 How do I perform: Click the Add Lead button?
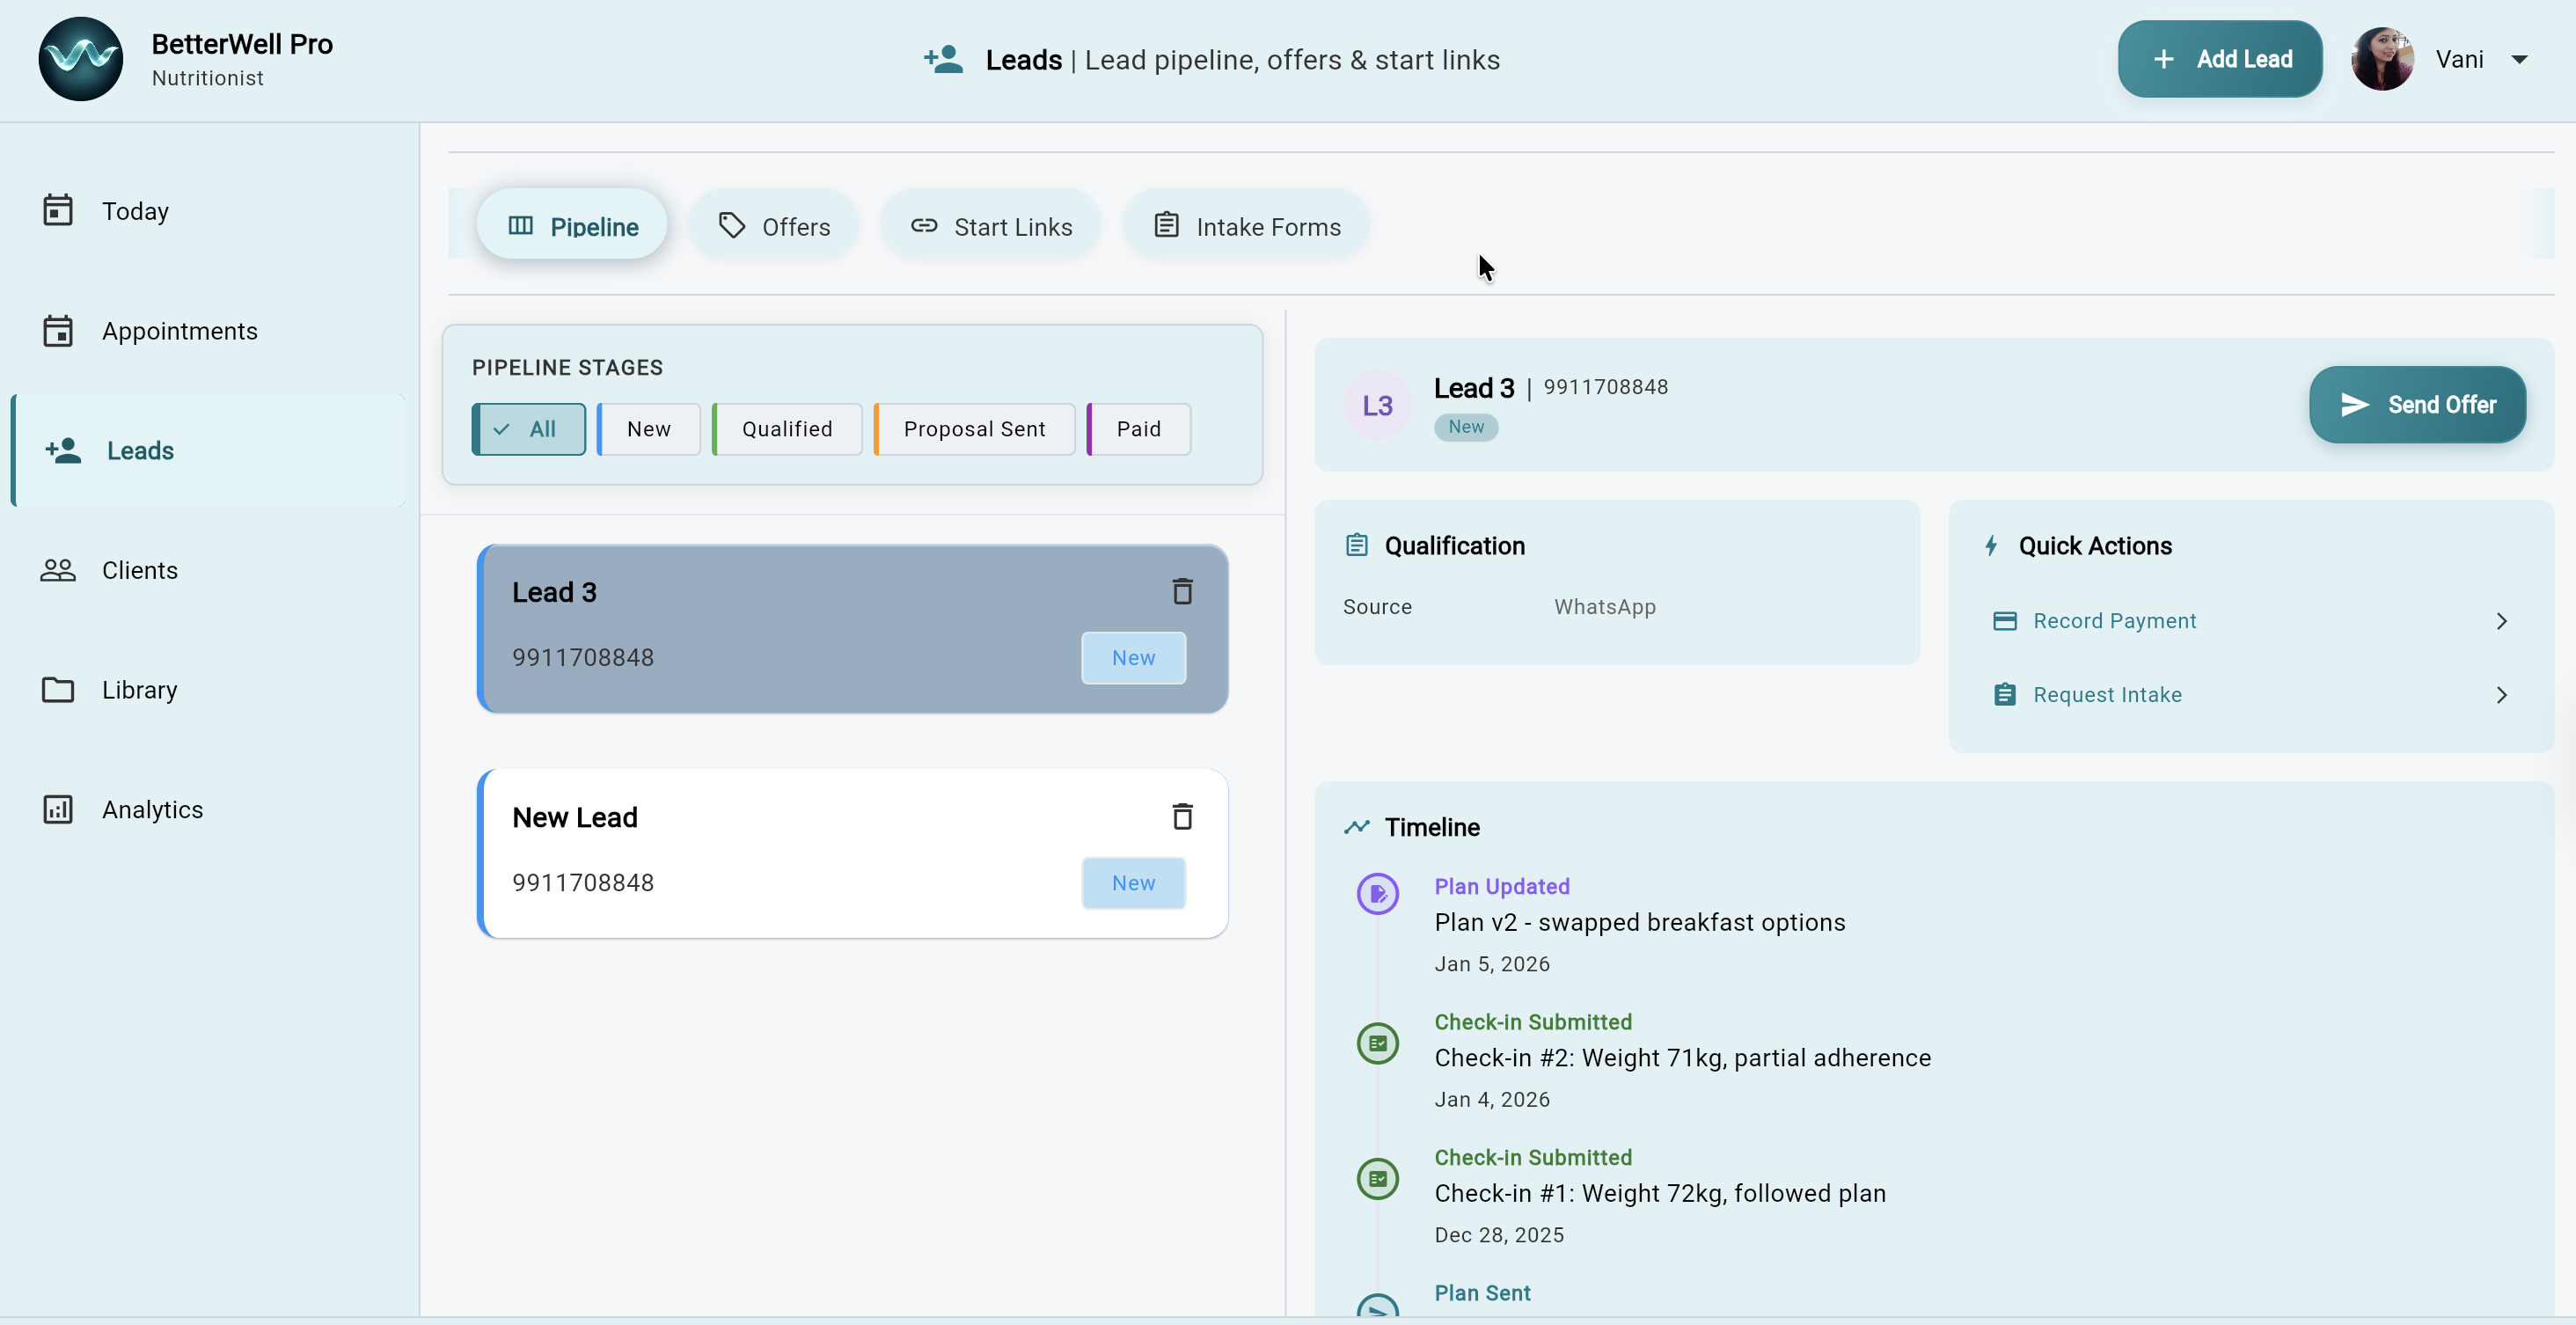point(2219,58)
